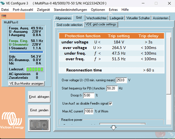Click the scroll-down arrow below the settings
This screenshot has height=139, width=175.
point(113,128)
